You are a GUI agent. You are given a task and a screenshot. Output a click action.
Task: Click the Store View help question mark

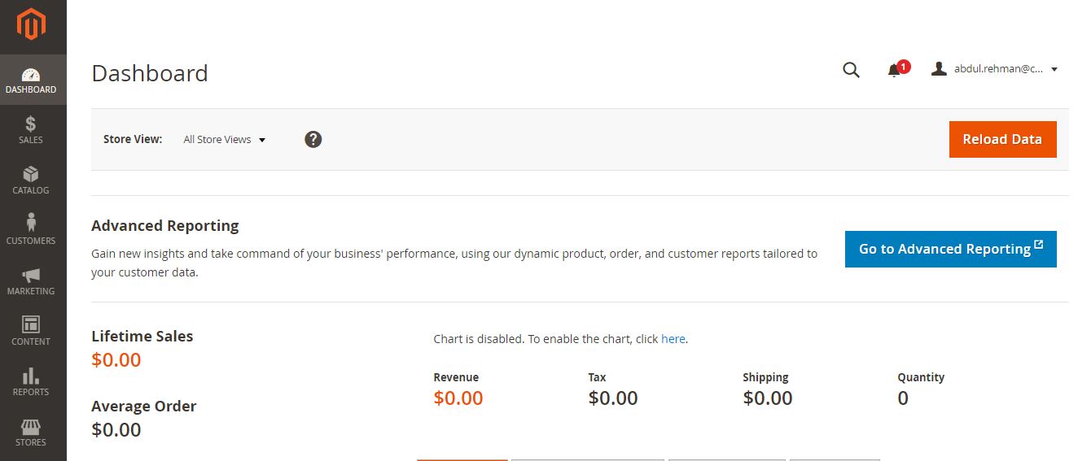[x=313, y=139]
